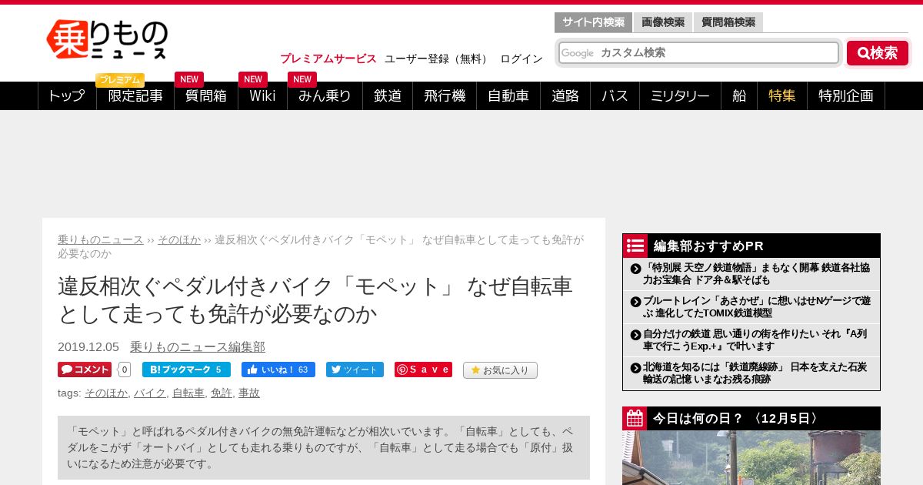The height and width of the screenshot is (485, 923).
Task: Click the そのほか tag link
Action: [x=106, y=393]
